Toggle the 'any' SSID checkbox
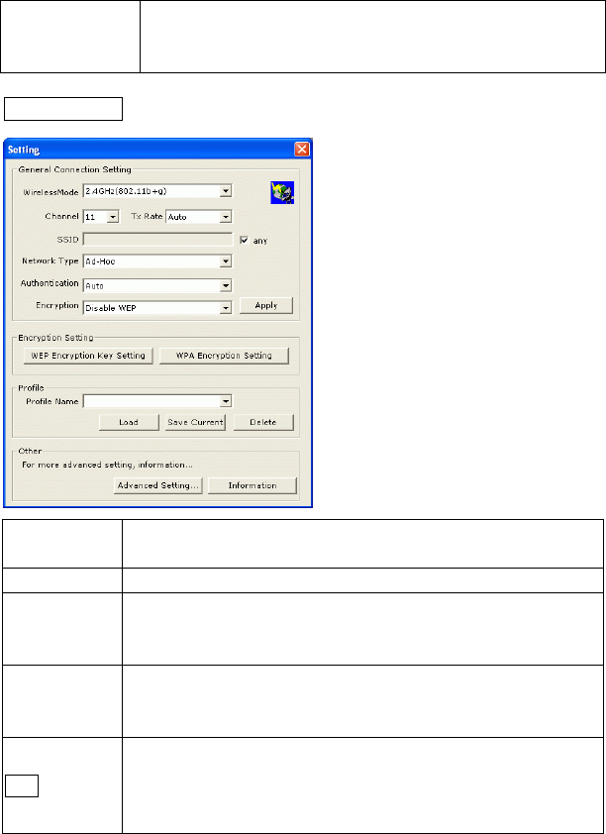The width and height of the screenshot is (606, 834). 244,241
